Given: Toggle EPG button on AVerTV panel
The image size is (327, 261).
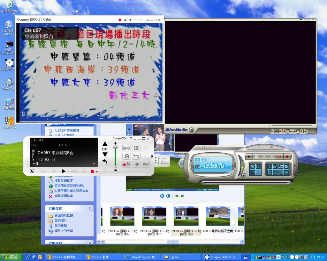Looking at the screenshot, I should click(258, 172).
